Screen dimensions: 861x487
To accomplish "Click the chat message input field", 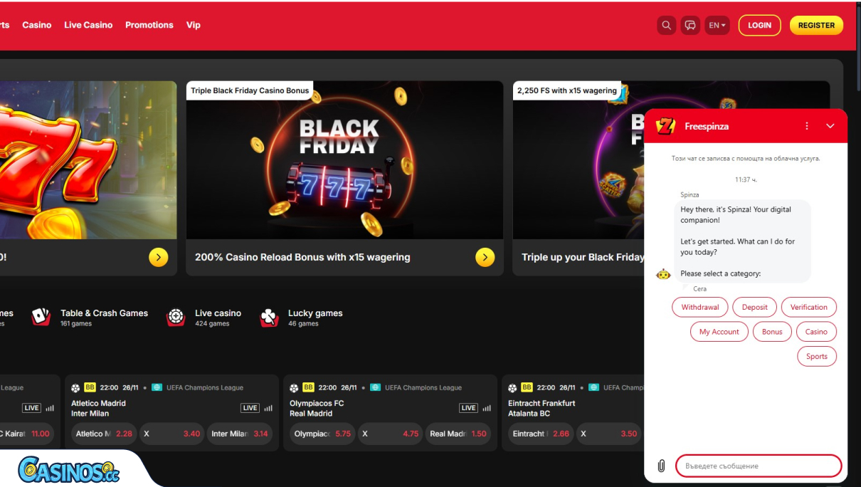I will click(x=758, y=466).
